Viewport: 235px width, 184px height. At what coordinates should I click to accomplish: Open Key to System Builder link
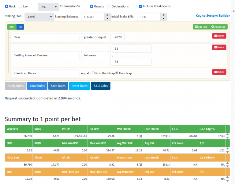[x=213, y=16]
